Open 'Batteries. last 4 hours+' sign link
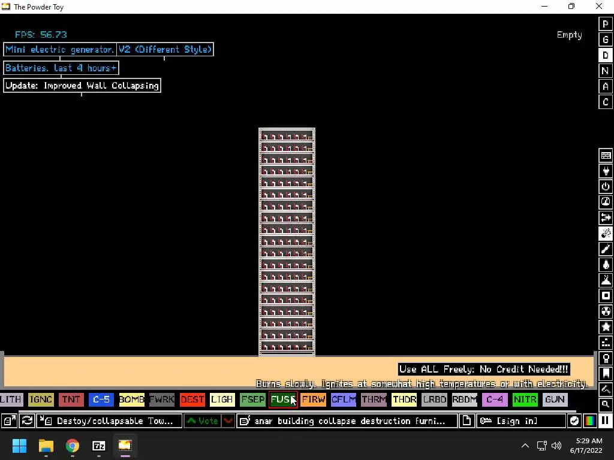614x460 pixels. click(61, 68)
